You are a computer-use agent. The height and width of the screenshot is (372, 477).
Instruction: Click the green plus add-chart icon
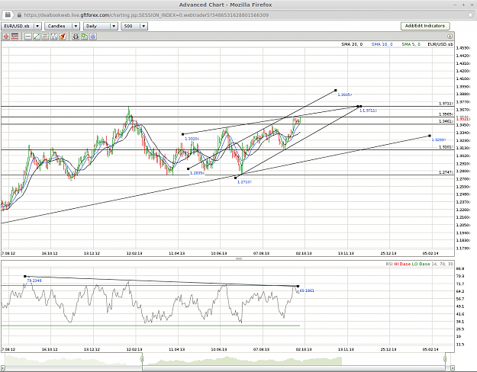click(x=84, y=37)
